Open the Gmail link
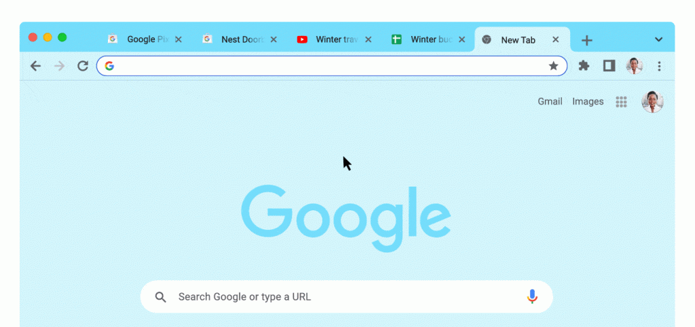 click(550, 102)
